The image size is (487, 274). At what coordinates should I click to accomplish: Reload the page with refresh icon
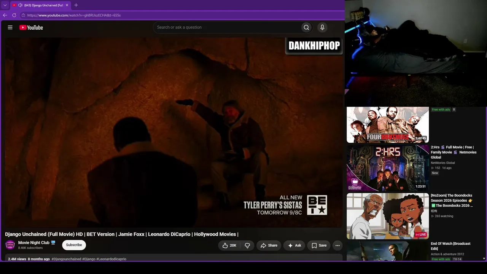[14, 15]
